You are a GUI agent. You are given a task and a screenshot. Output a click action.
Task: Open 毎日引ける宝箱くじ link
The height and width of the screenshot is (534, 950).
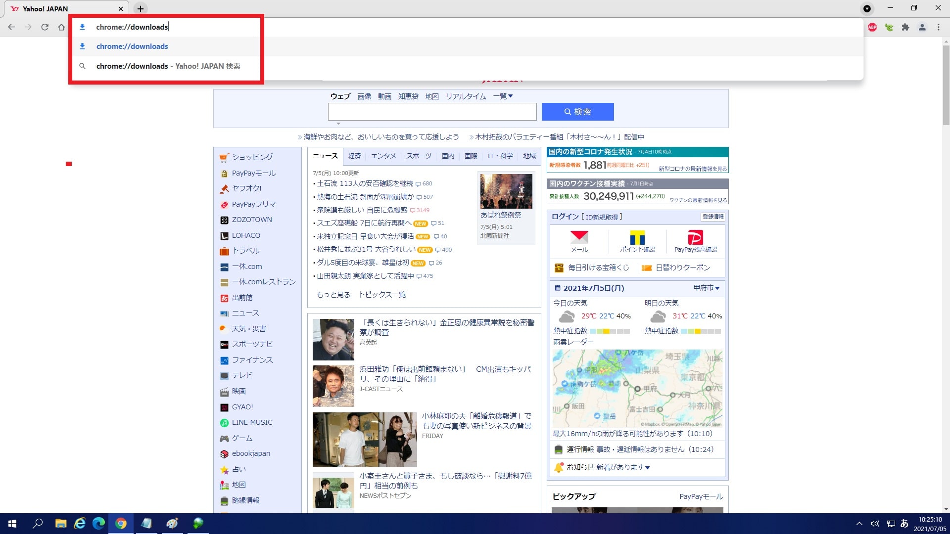pyautogui.click(x=598, y=267)
